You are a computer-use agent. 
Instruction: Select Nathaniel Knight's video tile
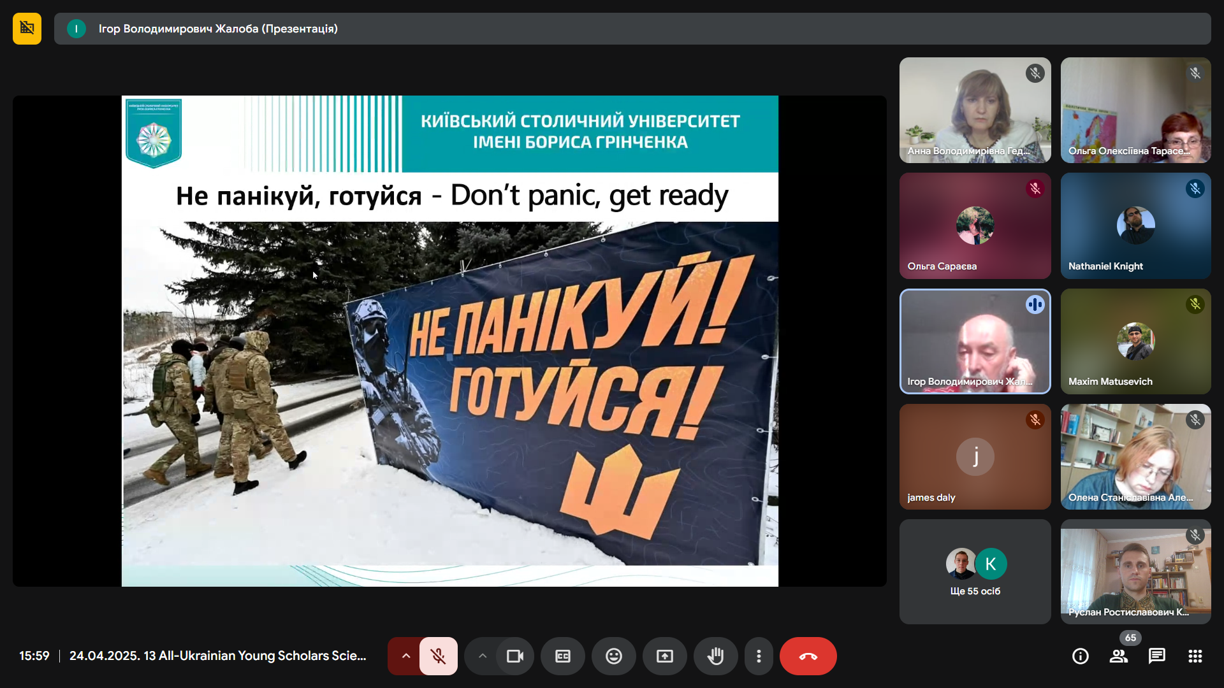point(1135,226)
